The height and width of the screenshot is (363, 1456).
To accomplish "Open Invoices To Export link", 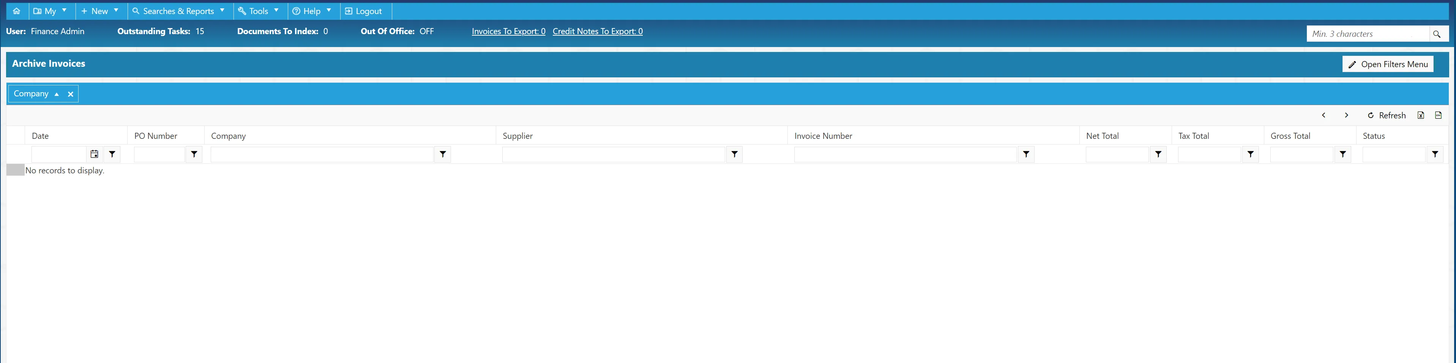I will [508, 31].
